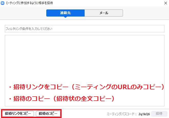Click the 招待リンクをコピー button

[18, 114]
